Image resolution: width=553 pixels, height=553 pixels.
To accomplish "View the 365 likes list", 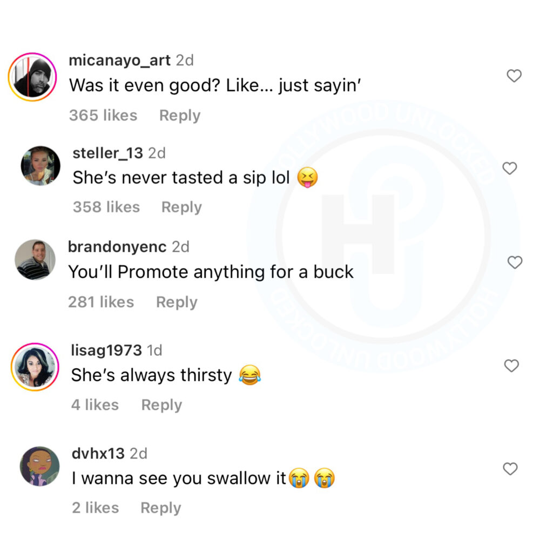I will point(103,116).
